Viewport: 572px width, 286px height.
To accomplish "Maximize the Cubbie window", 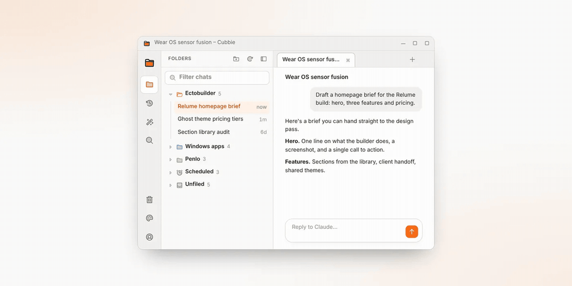I will point(415,43).
